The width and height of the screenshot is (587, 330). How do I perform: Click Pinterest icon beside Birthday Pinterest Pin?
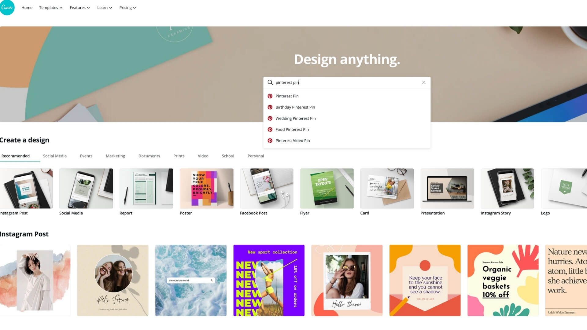click(270, 107)
